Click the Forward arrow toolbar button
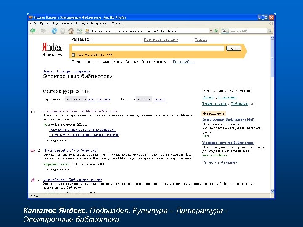The width and height of the screenshot is (303, 227). [x=43, y=31]
